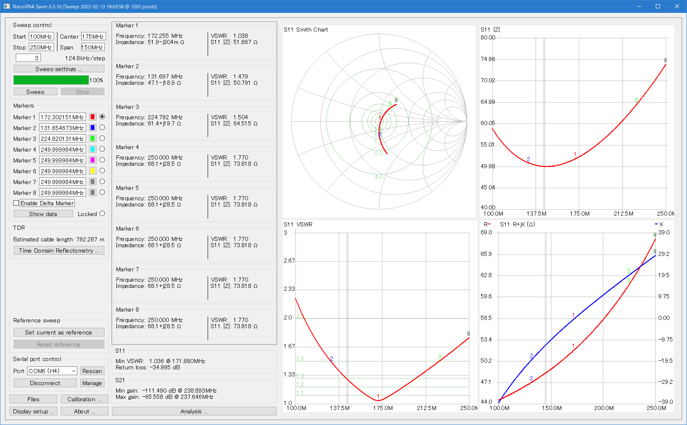
Task: Click the NanoVNA Saver title bar icon
Action: 7,6
